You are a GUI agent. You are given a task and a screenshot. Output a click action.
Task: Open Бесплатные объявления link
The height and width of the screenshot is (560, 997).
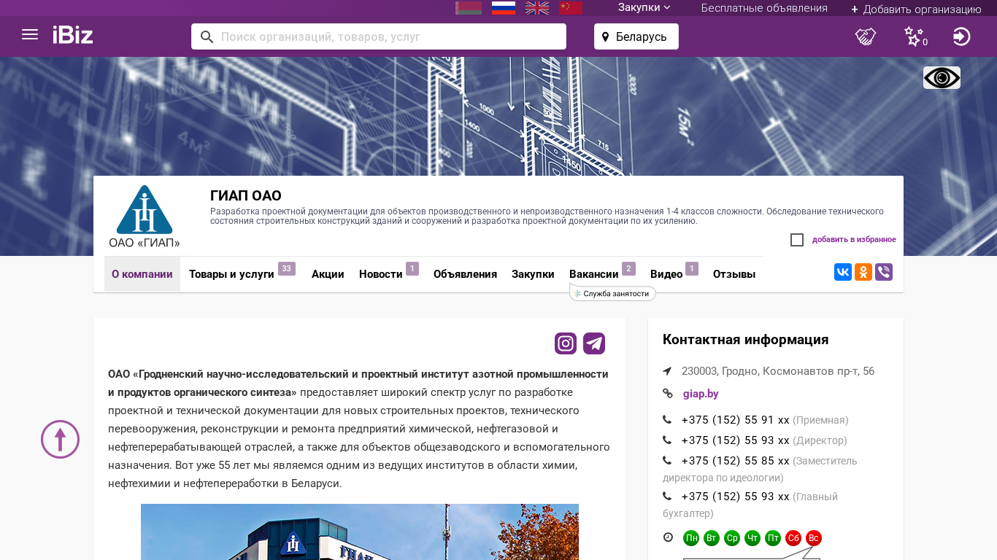(764, 8)
